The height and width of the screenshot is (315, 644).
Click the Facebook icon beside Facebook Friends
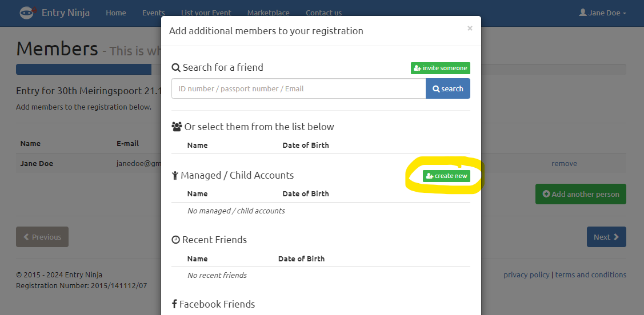tap(174, 305)
